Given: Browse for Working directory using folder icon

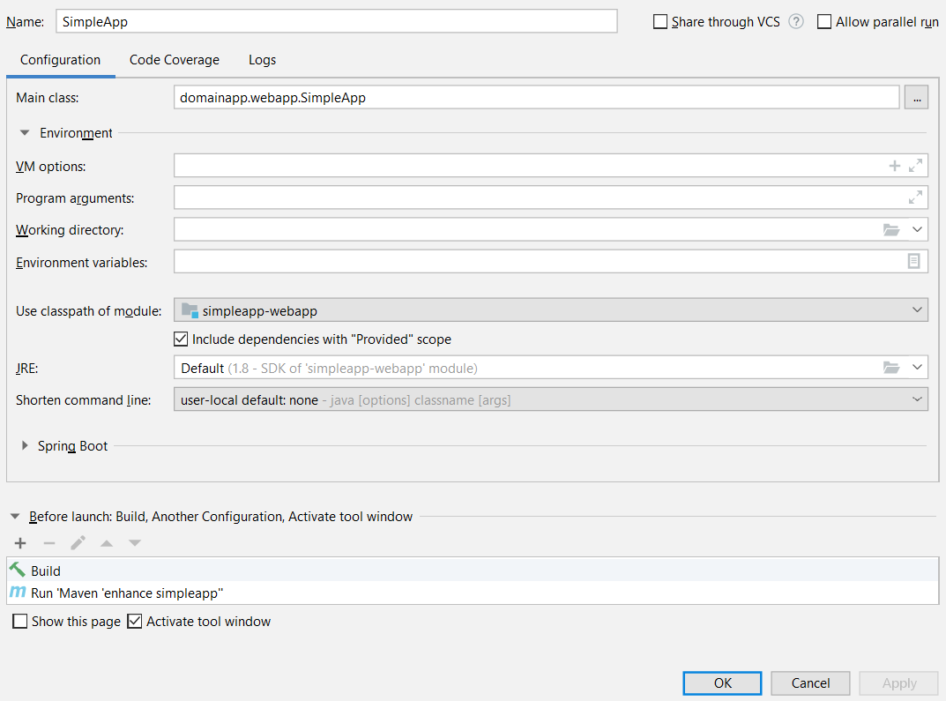Looking at the screenshot, I should [x=891, y=230].
